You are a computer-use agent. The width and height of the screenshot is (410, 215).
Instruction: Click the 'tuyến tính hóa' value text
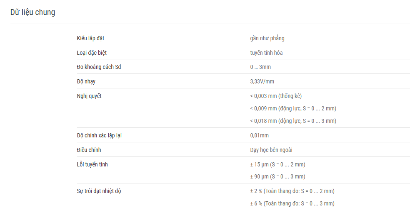coord(266,53)
